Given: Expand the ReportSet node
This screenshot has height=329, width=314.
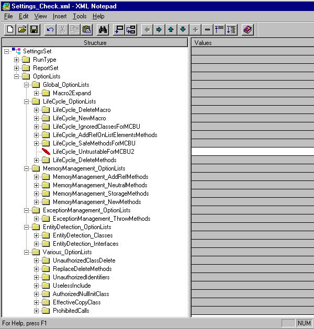Looking at the screenshot, I should (x=16, y=68).
